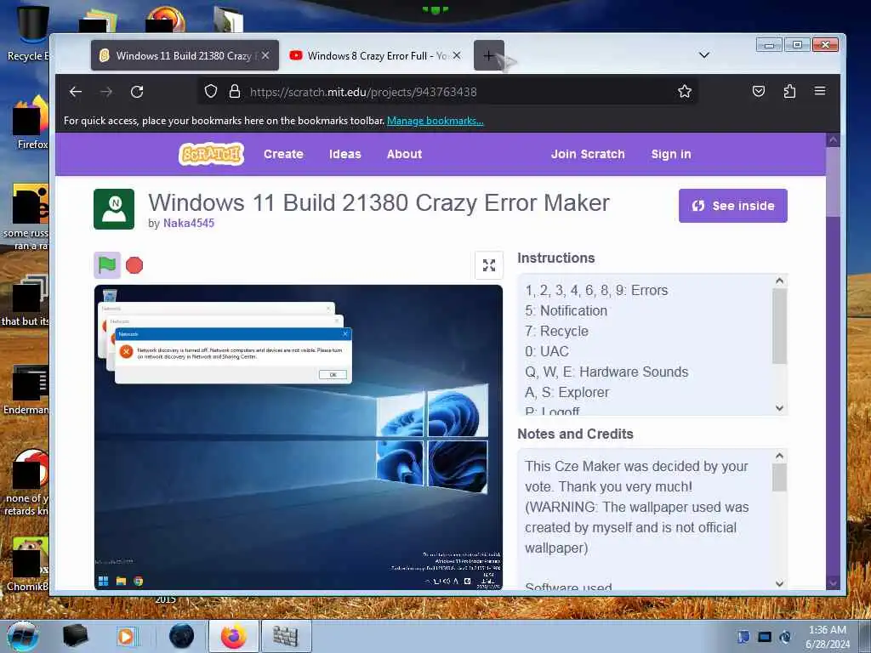Click the Notes and Credits scroll up arrow

pyautogui.click(x=779, y=456)
